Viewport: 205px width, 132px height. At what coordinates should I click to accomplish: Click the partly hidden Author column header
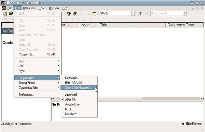click(70, 25)
